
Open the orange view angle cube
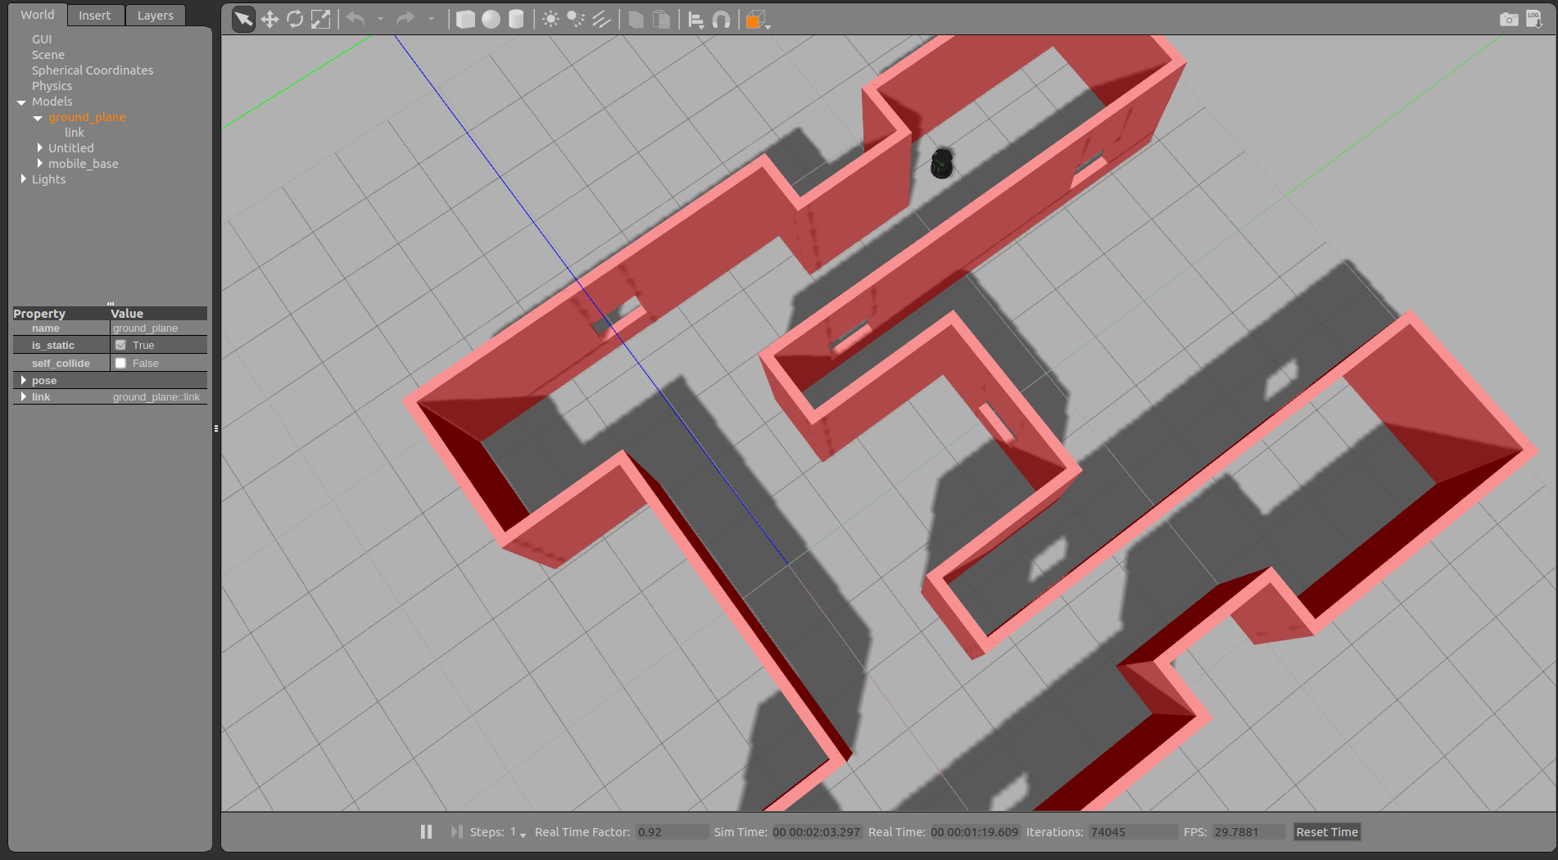click(x=756, y=20)
